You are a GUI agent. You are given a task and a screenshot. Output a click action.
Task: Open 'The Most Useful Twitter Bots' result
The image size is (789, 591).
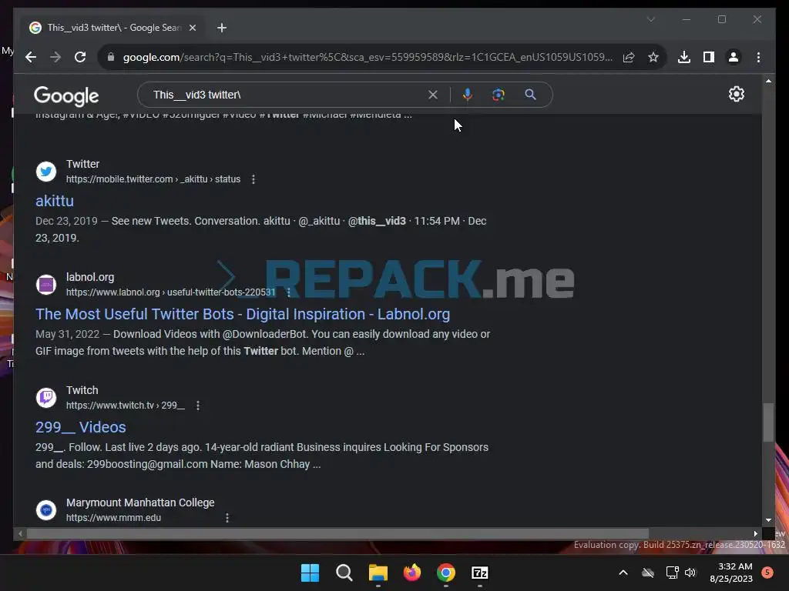pos(243,314)
